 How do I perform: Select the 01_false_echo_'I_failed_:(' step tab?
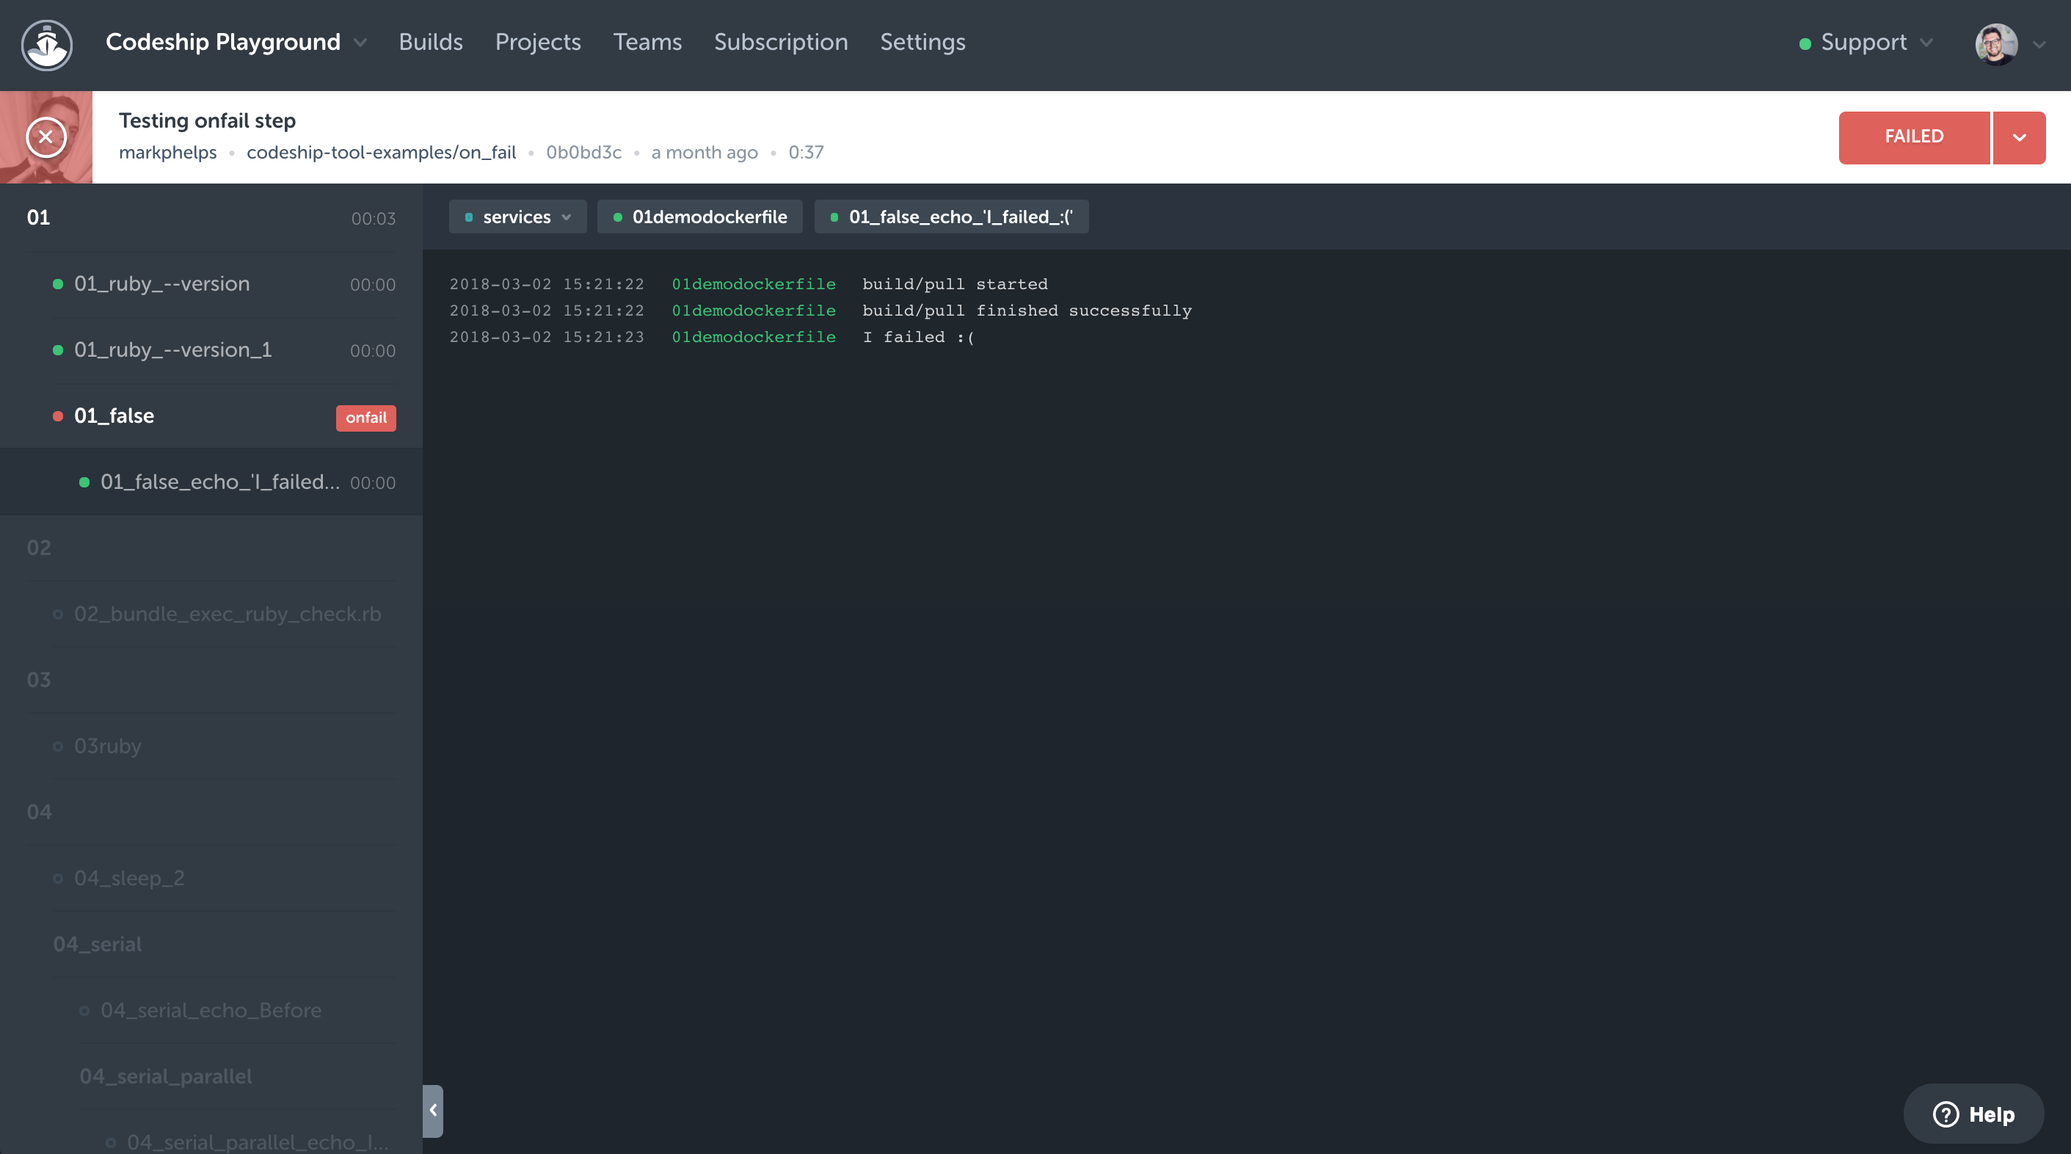click(x=951, y=217)
